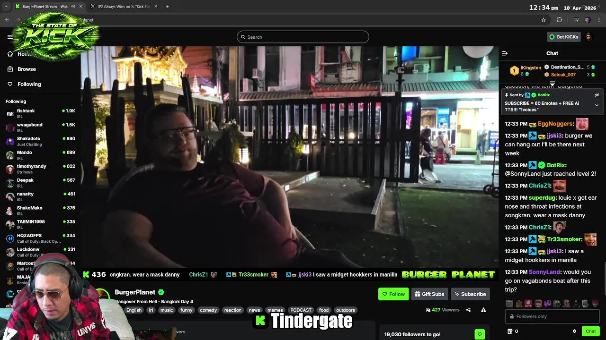Select the comedy tag

pos(208,310)
